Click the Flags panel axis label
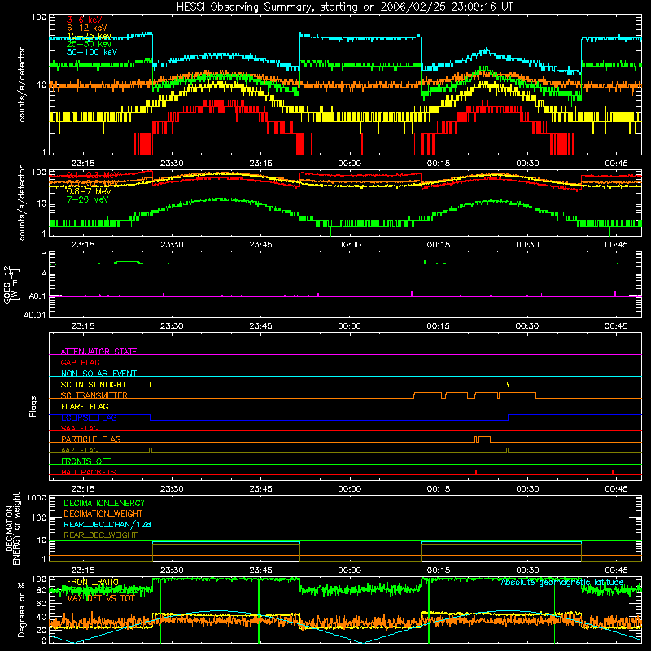 (x=33, y=406)
